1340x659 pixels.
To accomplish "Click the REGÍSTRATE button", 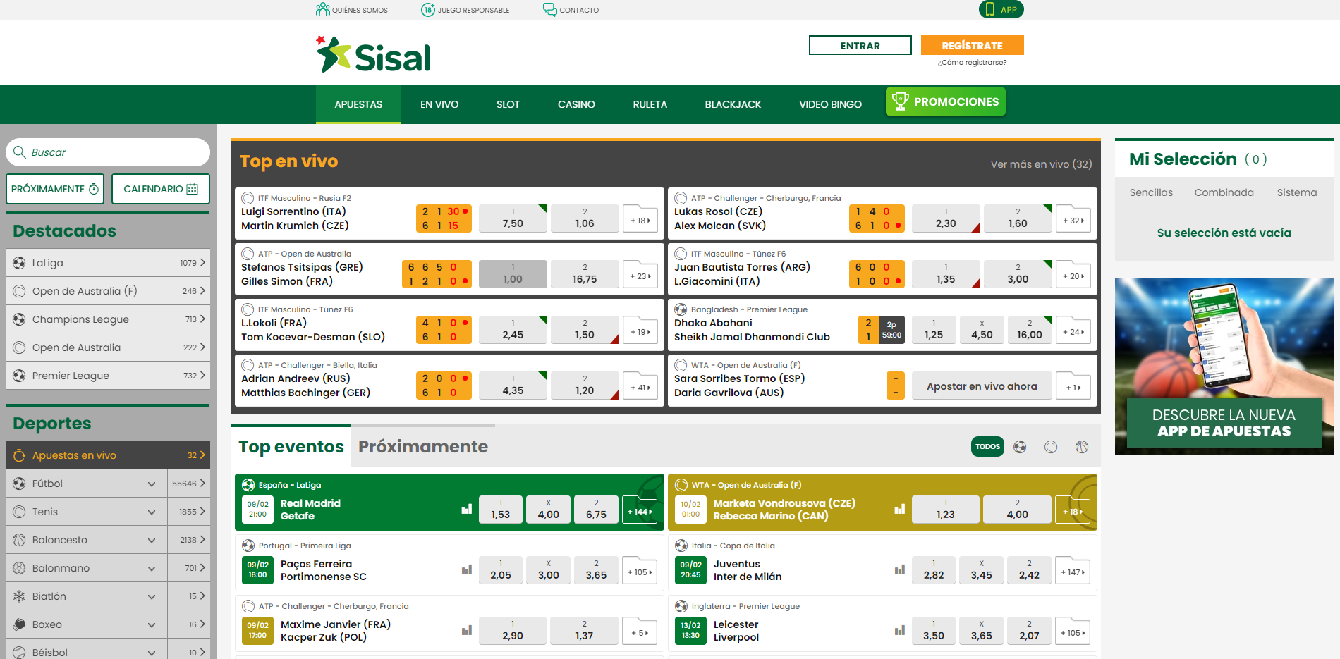I will pyautogui.click(x=972, y=45).
